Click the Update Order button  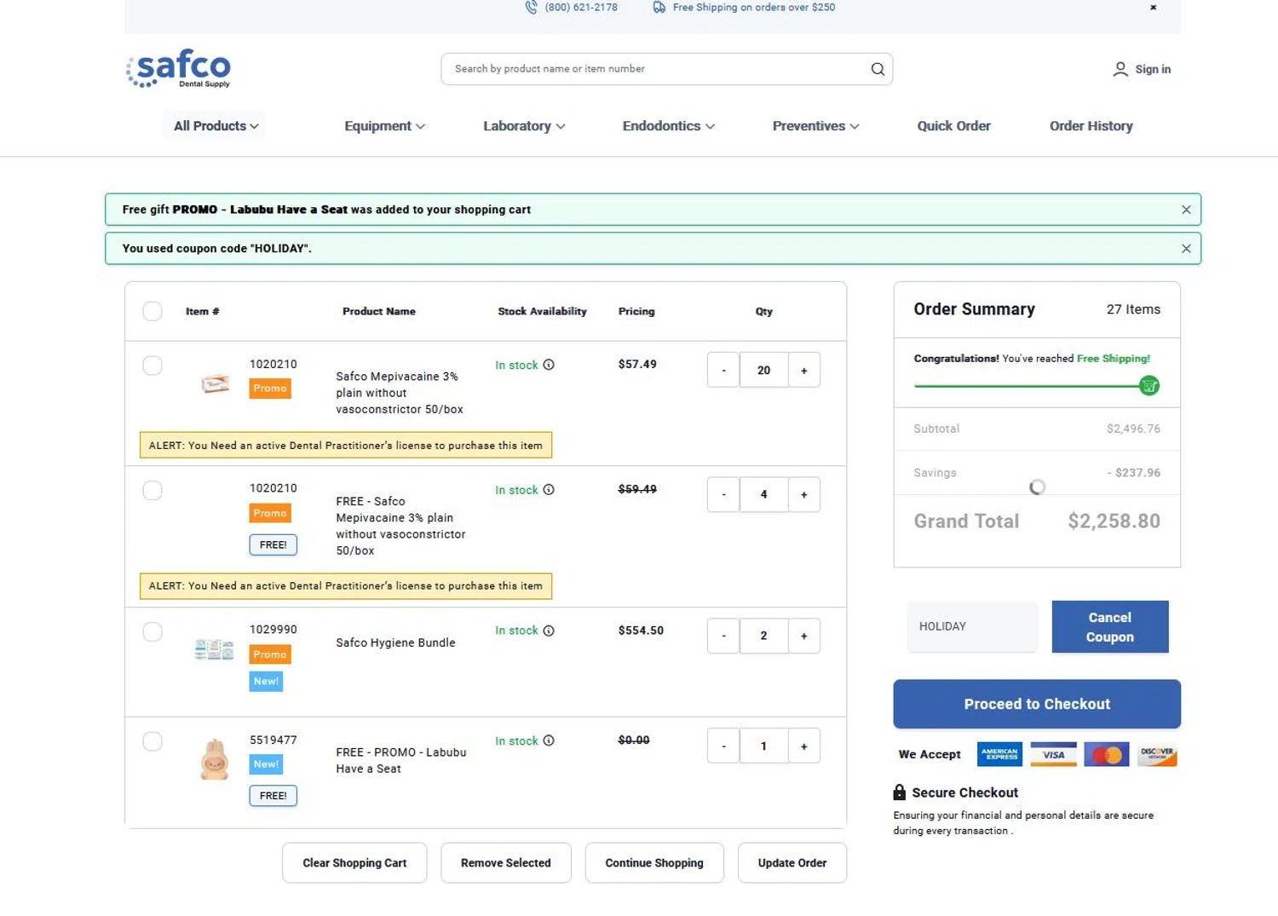click(x=792, y=863)
